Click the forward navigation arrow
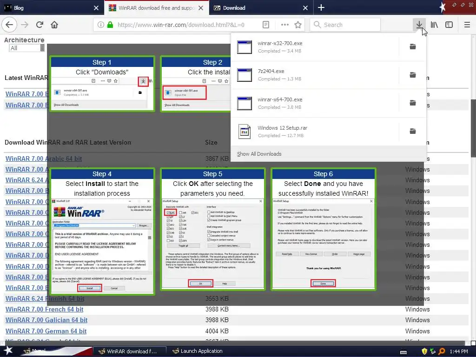Viewport: 476px width, 357px height. pos(25,25)
